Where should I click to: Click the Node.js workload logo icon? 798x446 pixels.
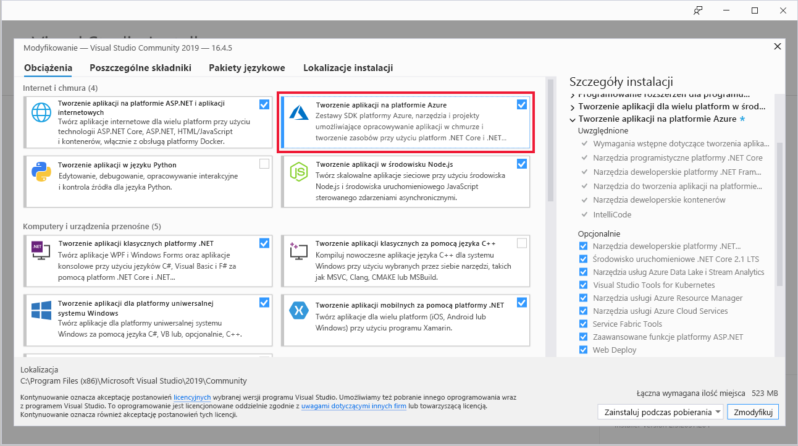tap(300, 172)
